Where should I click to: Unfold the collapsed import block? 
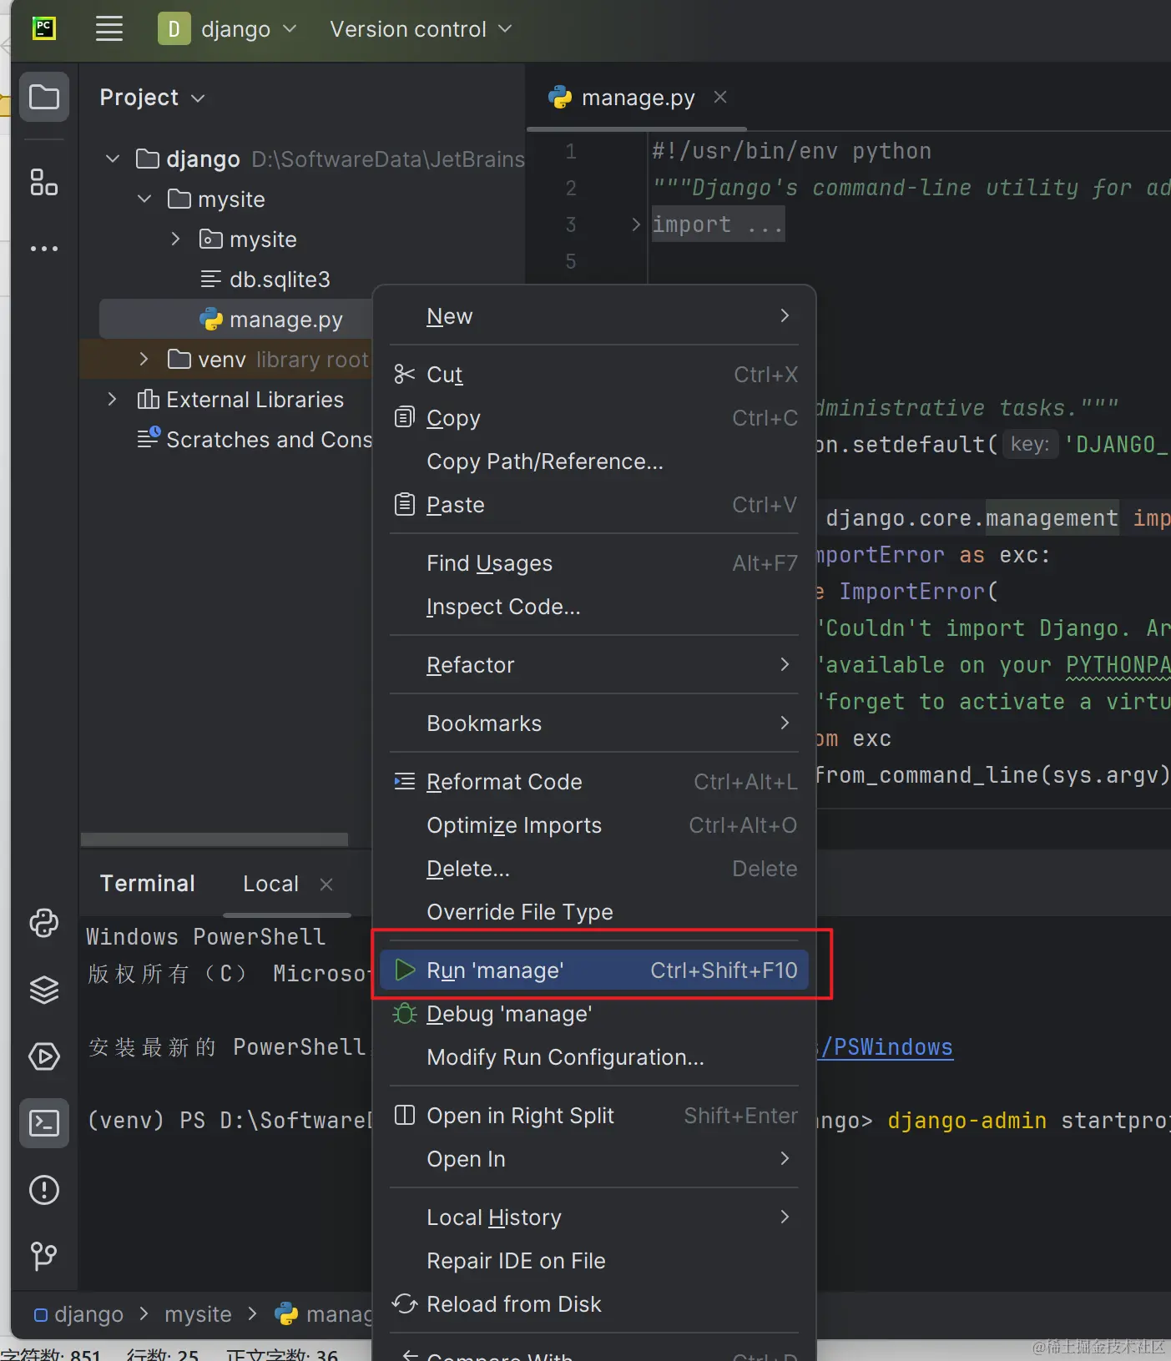(x=636, y=224)
